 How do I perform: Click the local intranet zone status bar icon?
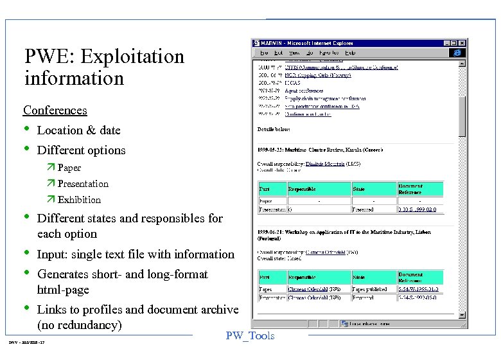[344, 324]
